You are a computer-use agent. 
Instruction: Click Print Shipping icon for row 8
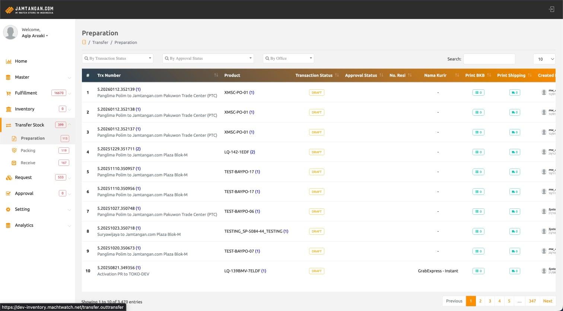pos(515,231)
